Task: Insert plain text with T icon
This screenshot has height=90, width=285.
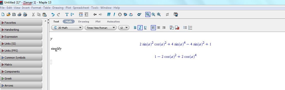Action: 67,14
